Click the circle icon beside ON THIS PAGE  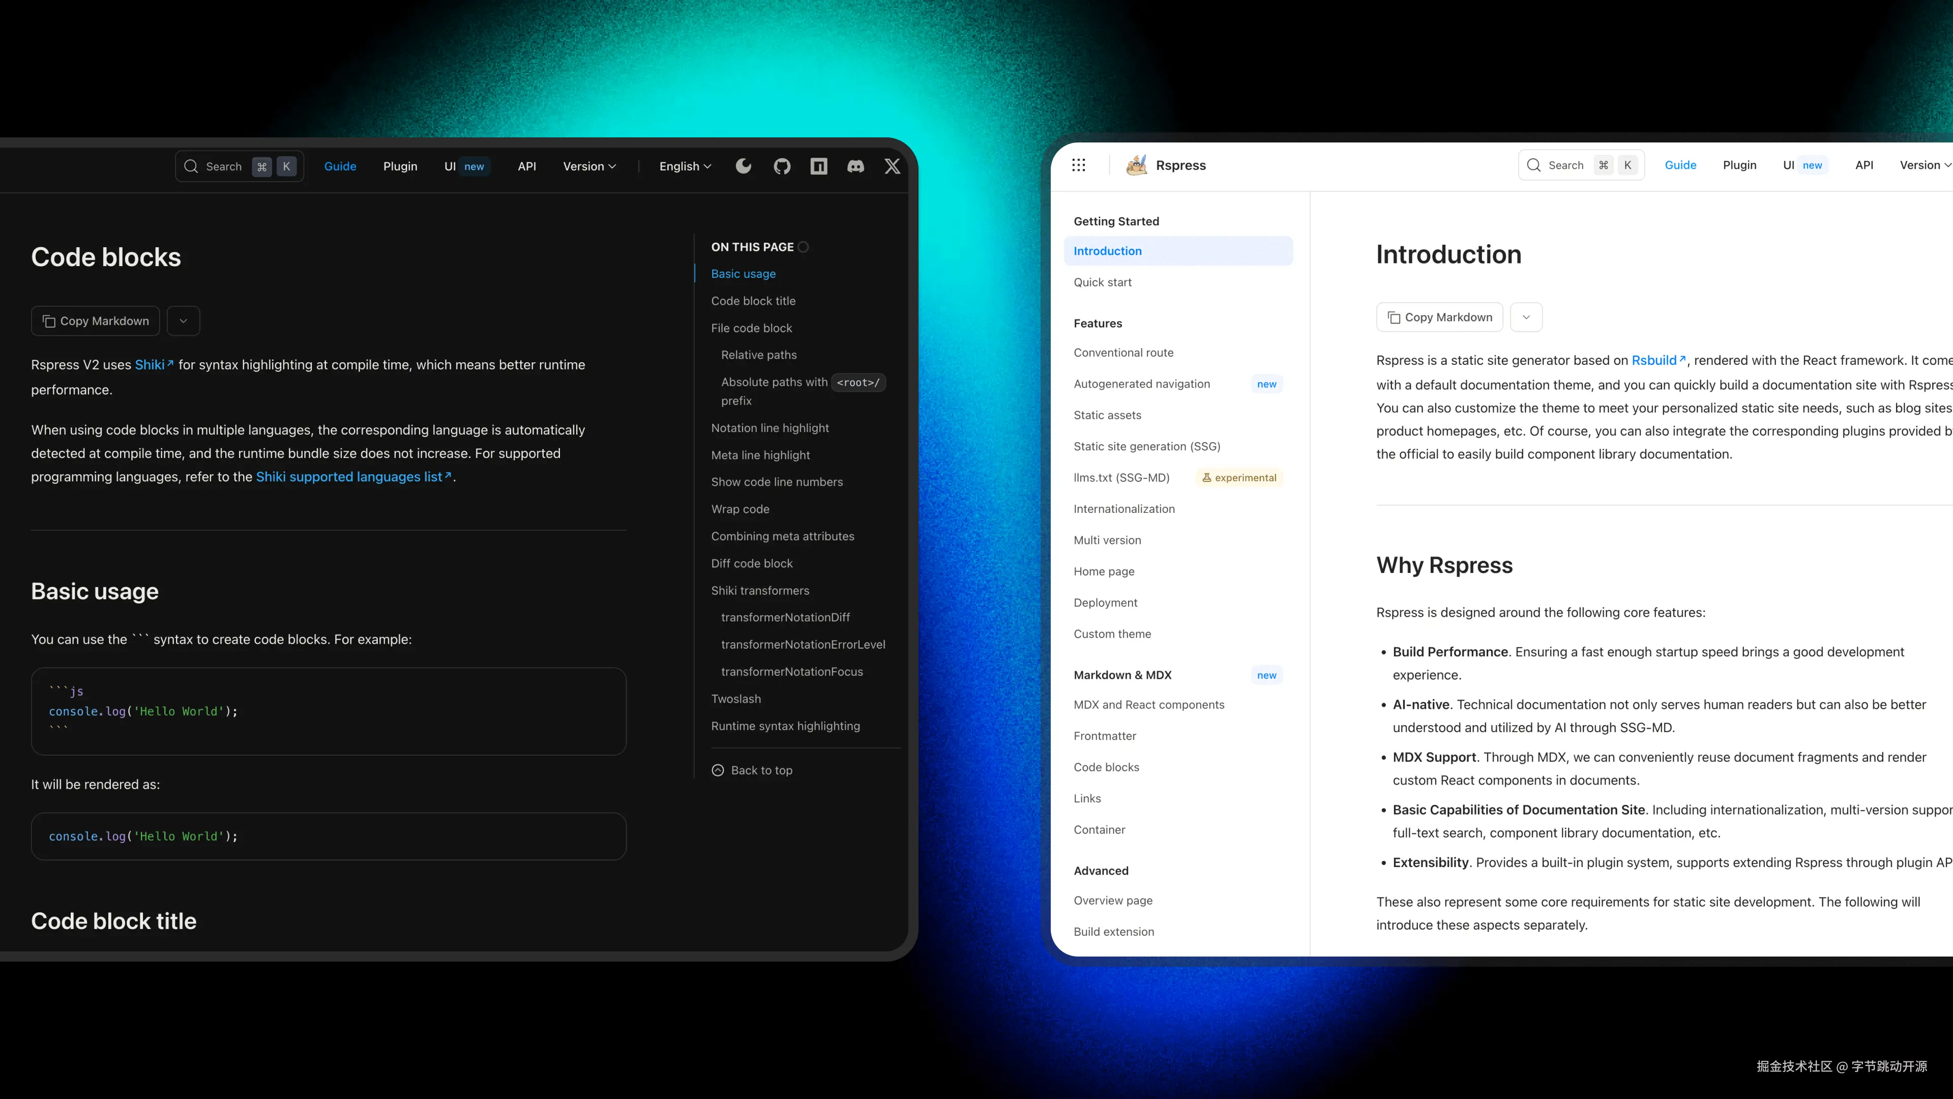pyautogui.click(x=804, y=247)
